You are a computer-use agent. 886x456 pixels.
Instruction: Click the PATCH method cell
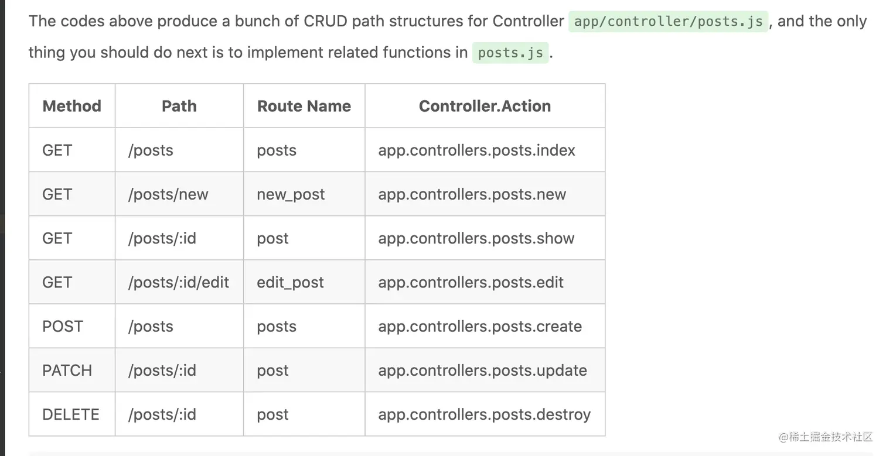point(67,371)
